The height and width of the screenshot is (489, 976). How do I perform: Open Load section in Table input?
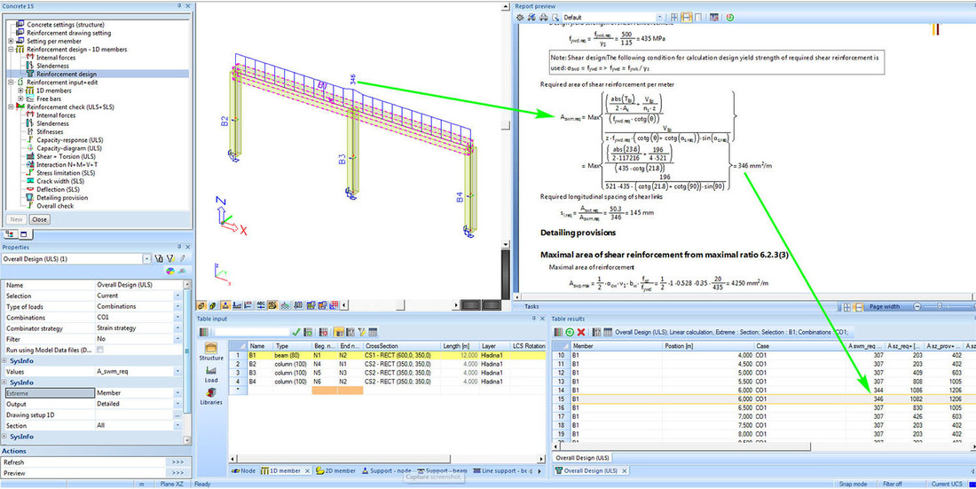click(x=211, y=374)
